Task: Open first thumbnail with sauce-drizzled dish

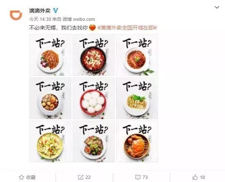Action: click(x=50, y=55)
